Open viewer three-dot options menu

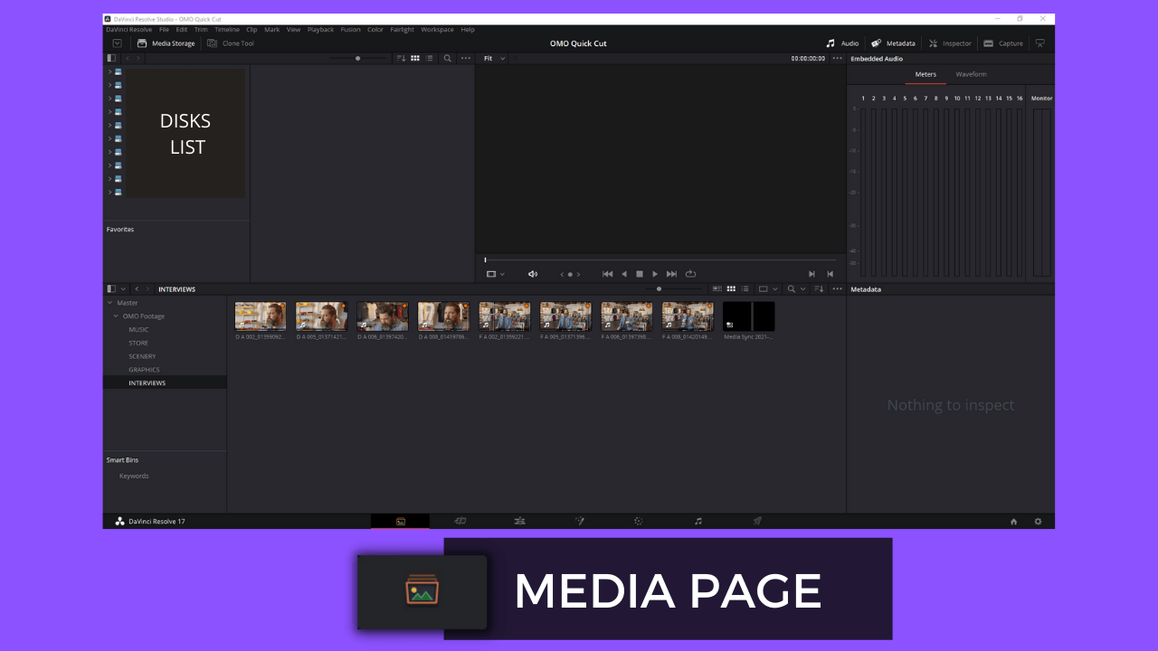click(x=837, y=58)
